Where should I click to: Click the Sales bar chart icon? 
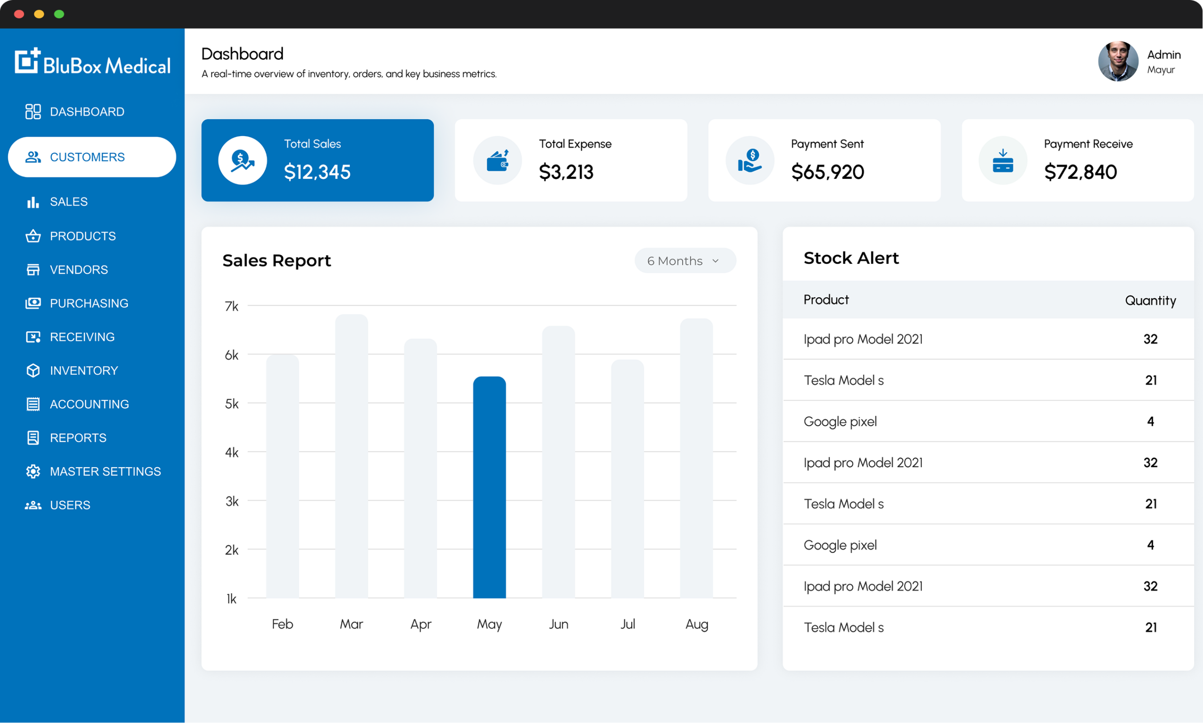point(33,202)
